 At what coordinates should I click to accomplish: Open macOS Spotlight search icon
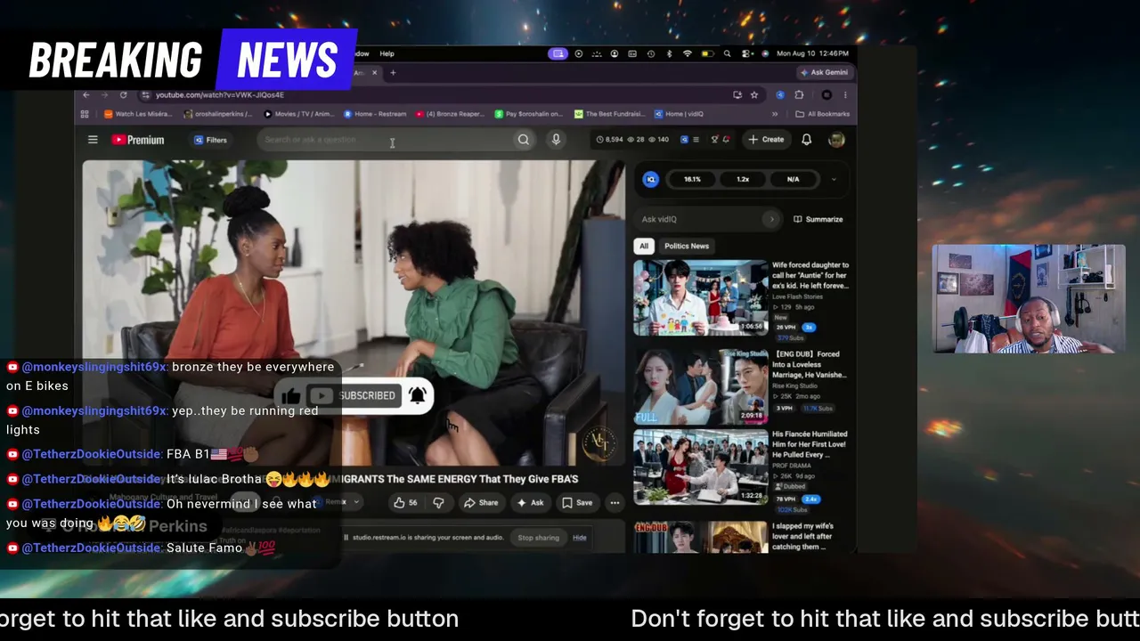coord(727,54)
